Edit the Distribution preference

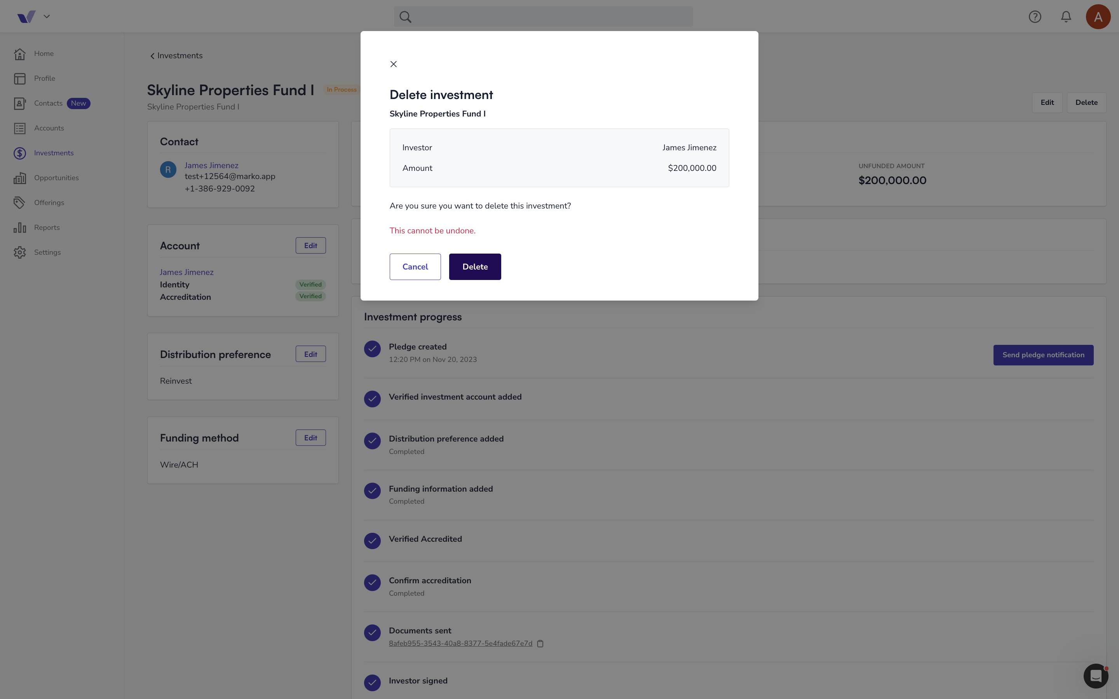[311, 354]
